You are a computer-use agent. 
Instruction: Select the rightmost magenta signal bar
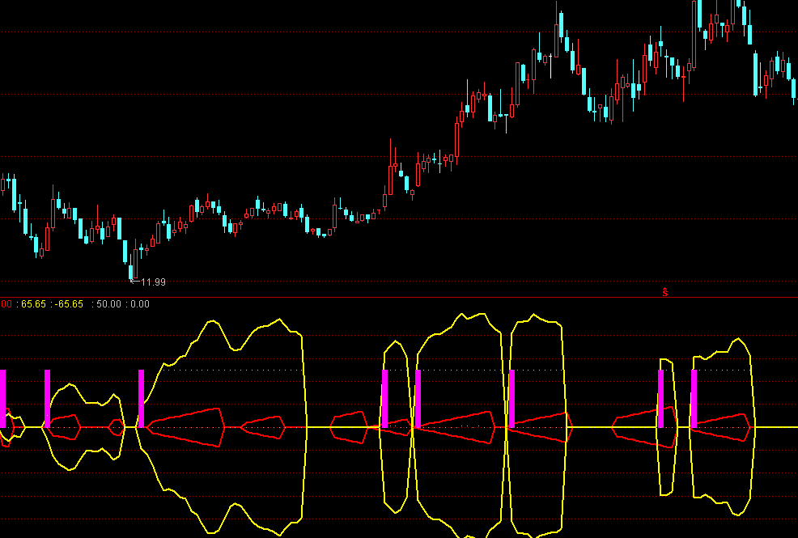[x=694, y=398]
